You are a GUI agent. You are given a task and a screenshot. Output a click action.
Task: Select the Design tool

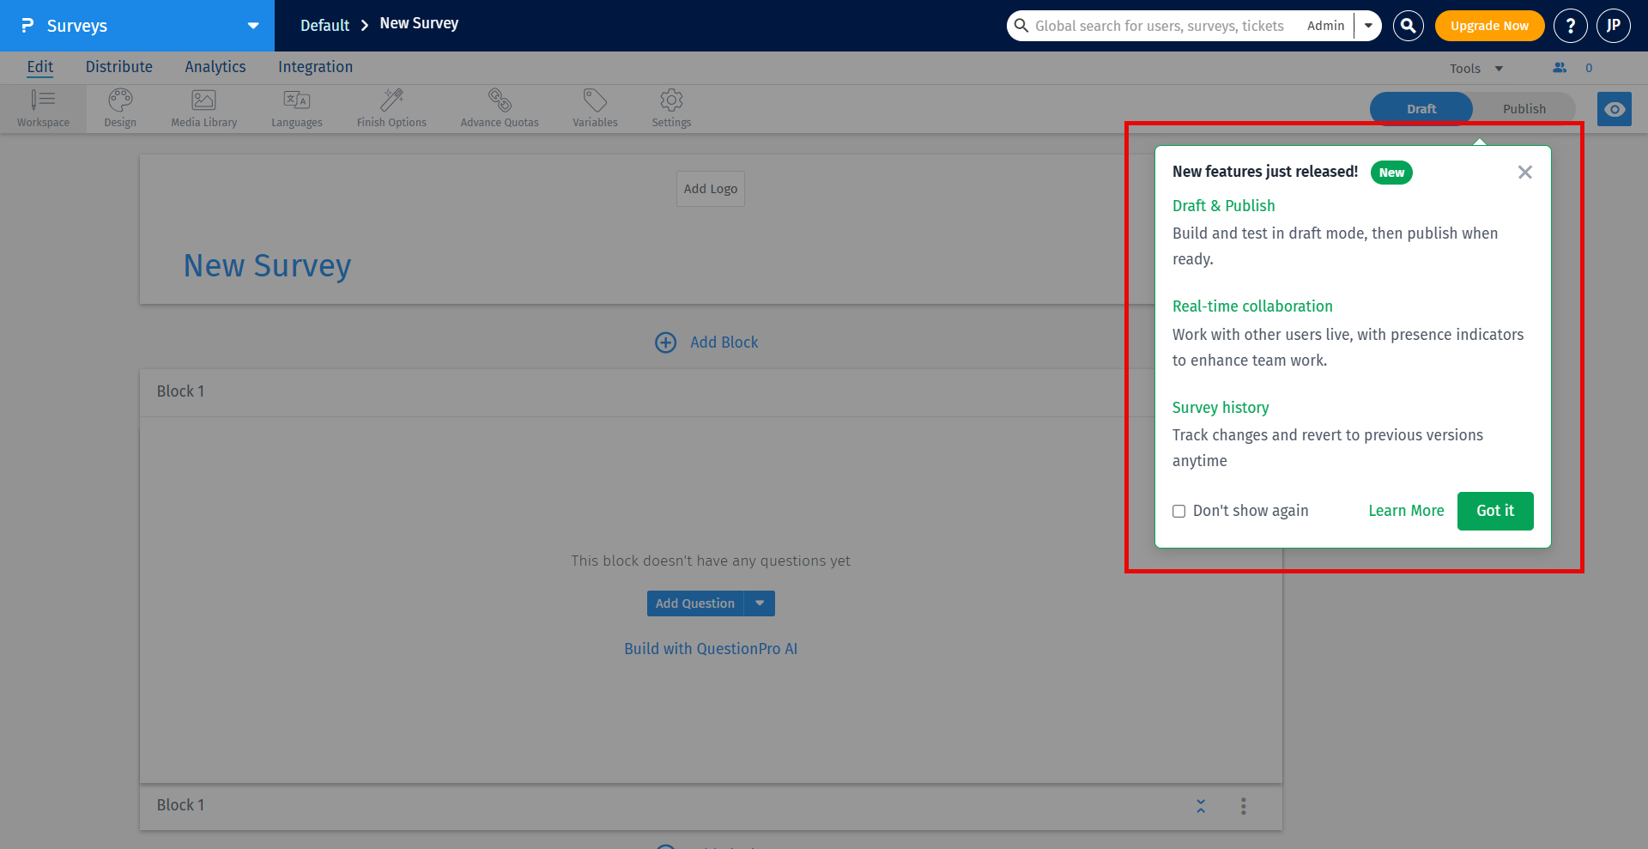coord(119,107)
